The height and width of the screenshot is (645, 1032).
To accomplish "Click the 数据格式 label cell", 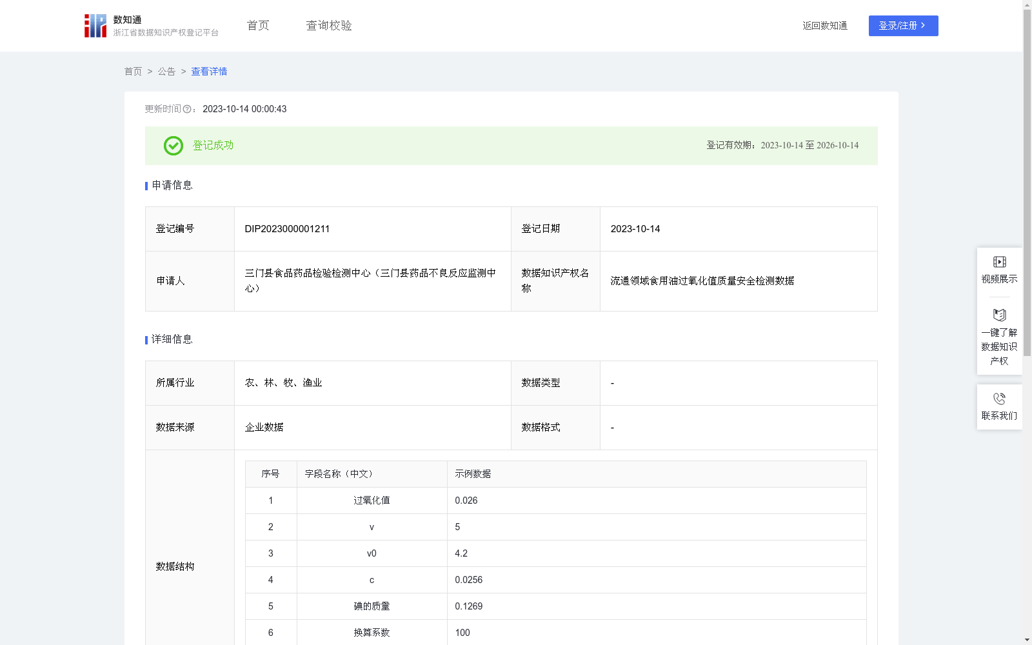I will 555,428.
